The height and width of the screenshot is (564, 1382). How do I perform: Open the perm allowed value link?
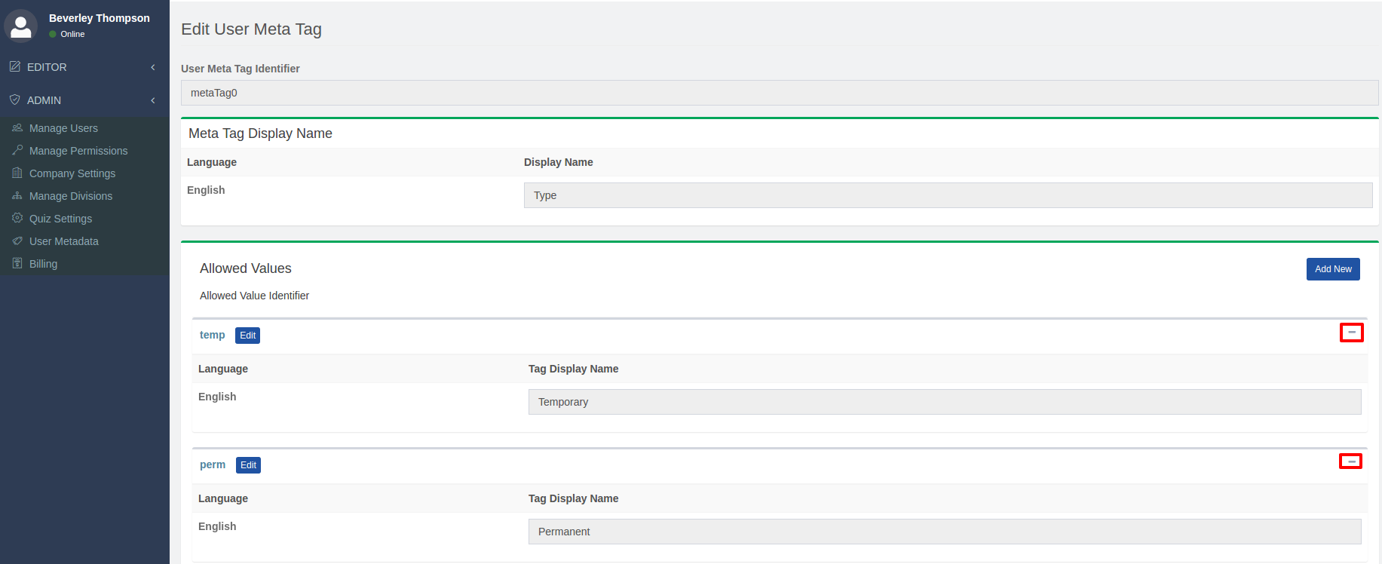(x=213, y=464)
